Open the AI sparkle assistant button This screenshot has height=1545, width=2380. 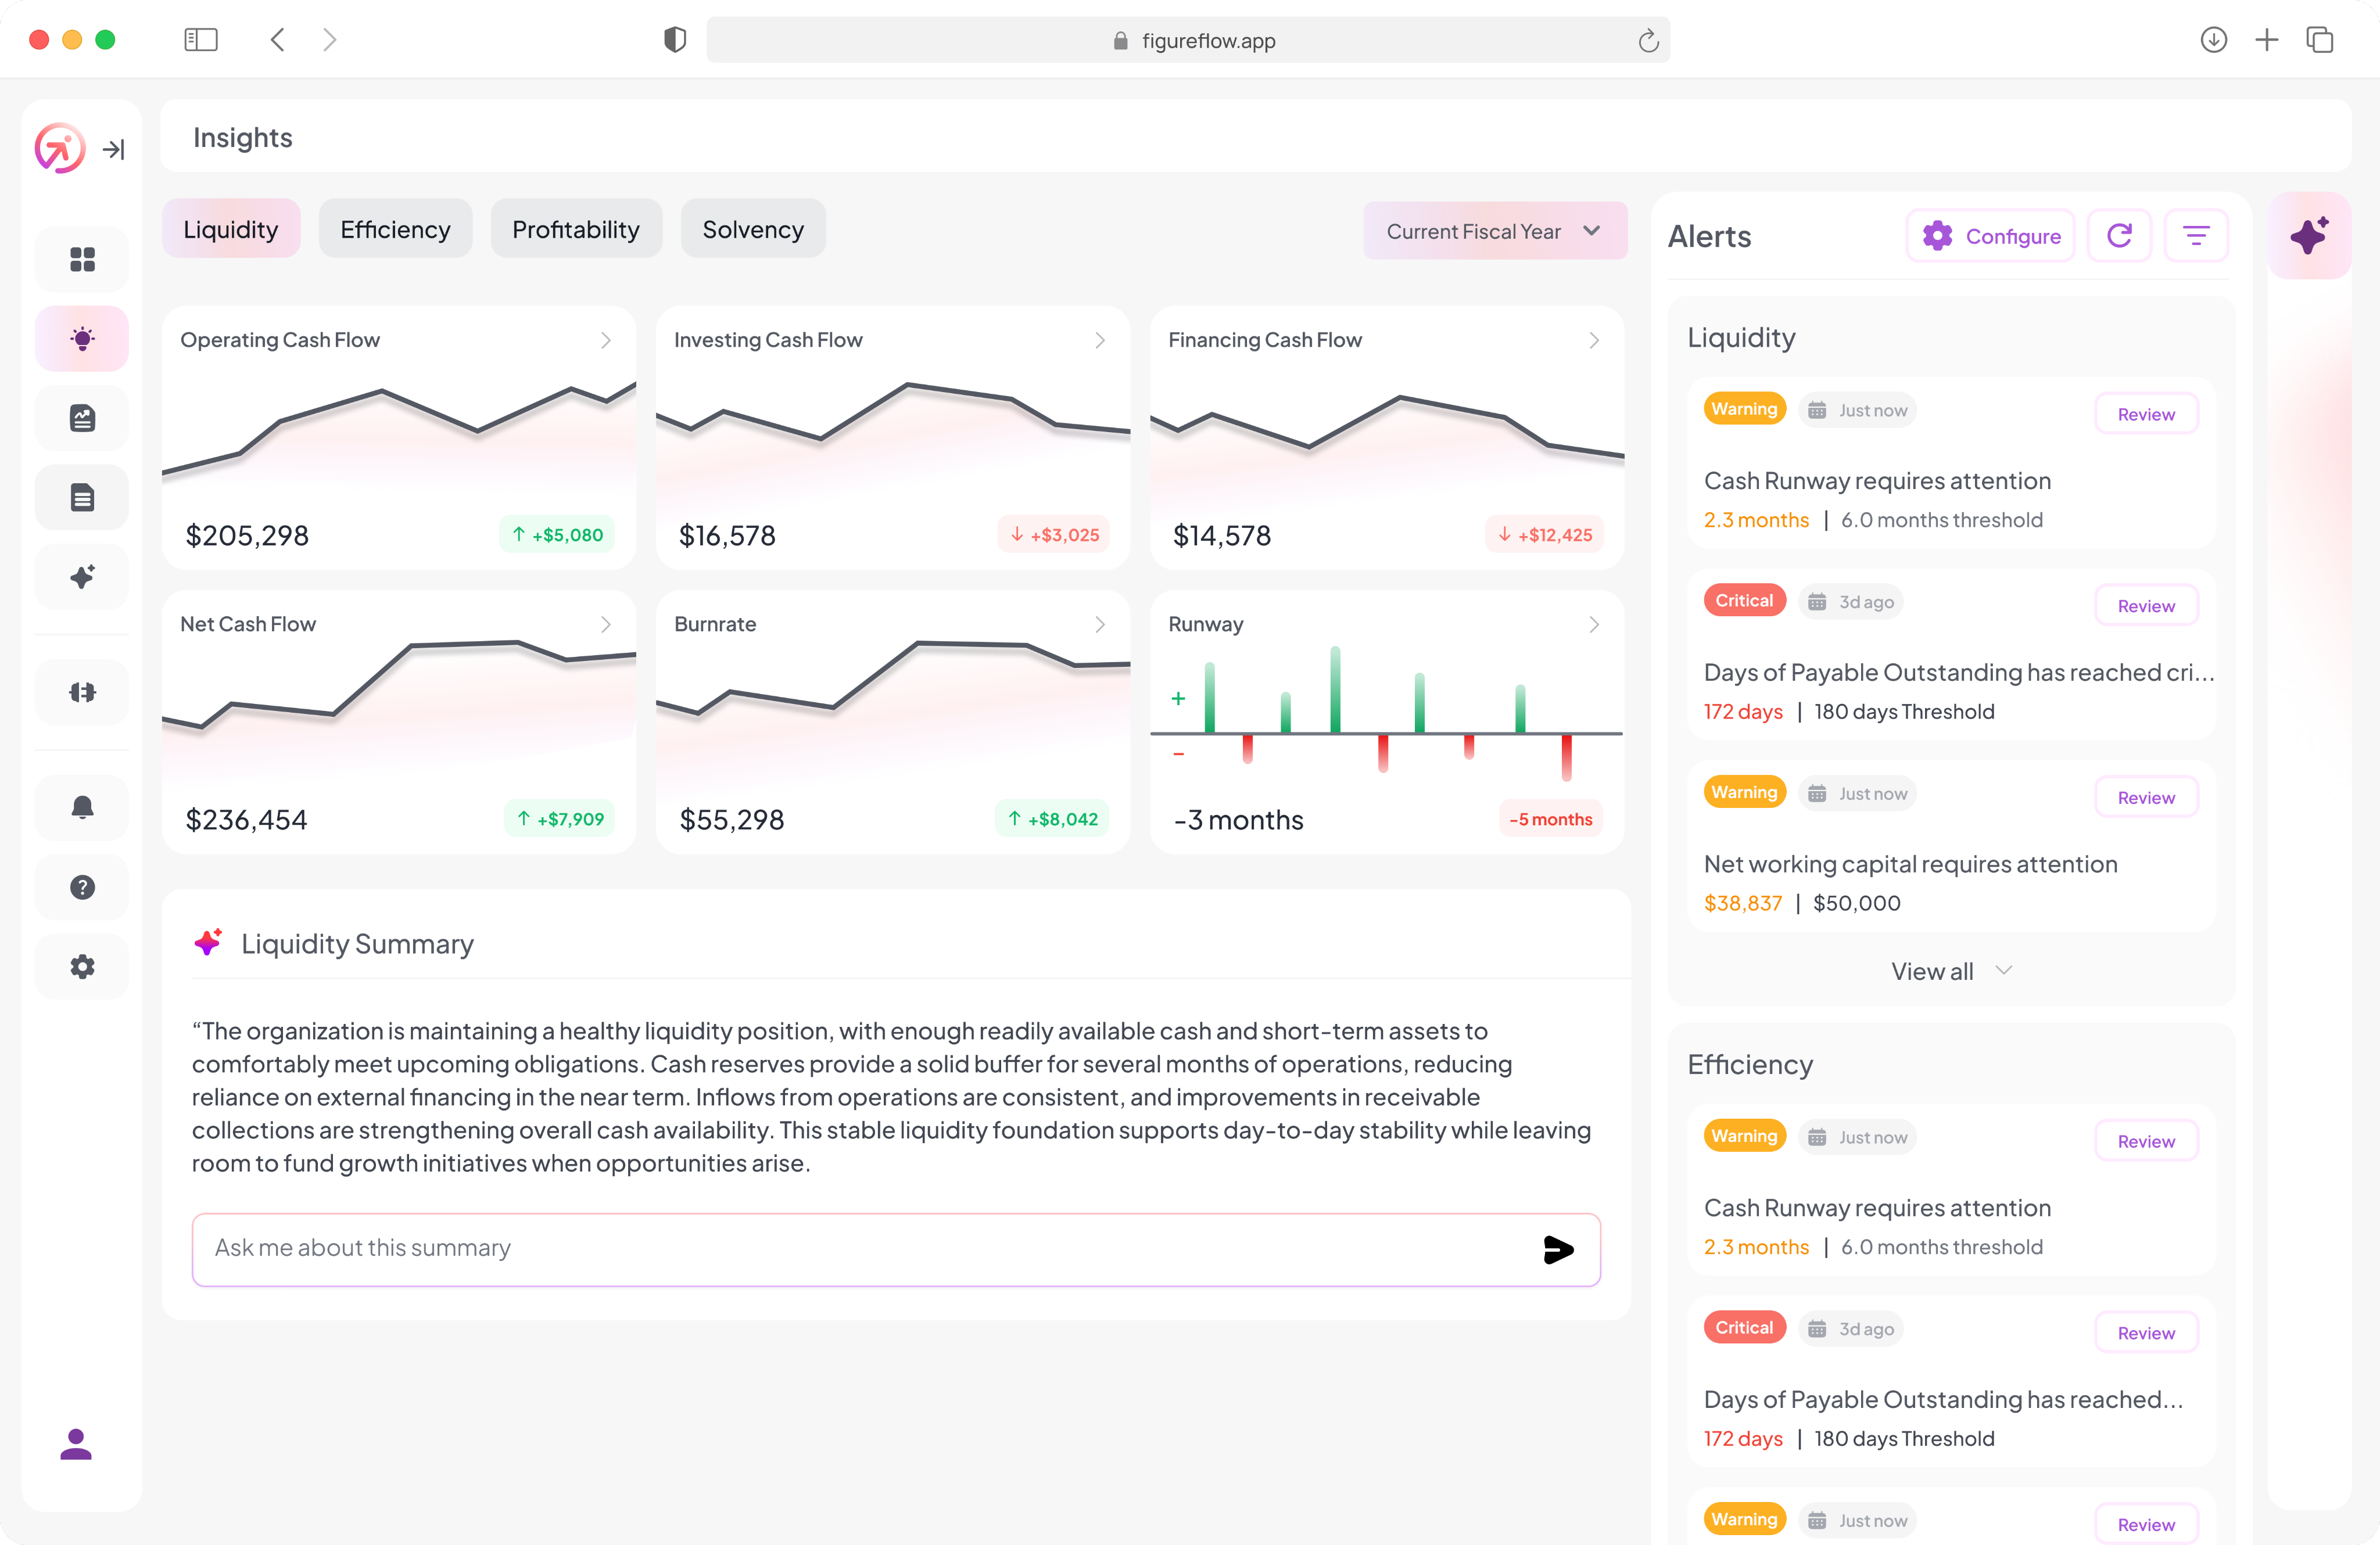point(2309,236)
